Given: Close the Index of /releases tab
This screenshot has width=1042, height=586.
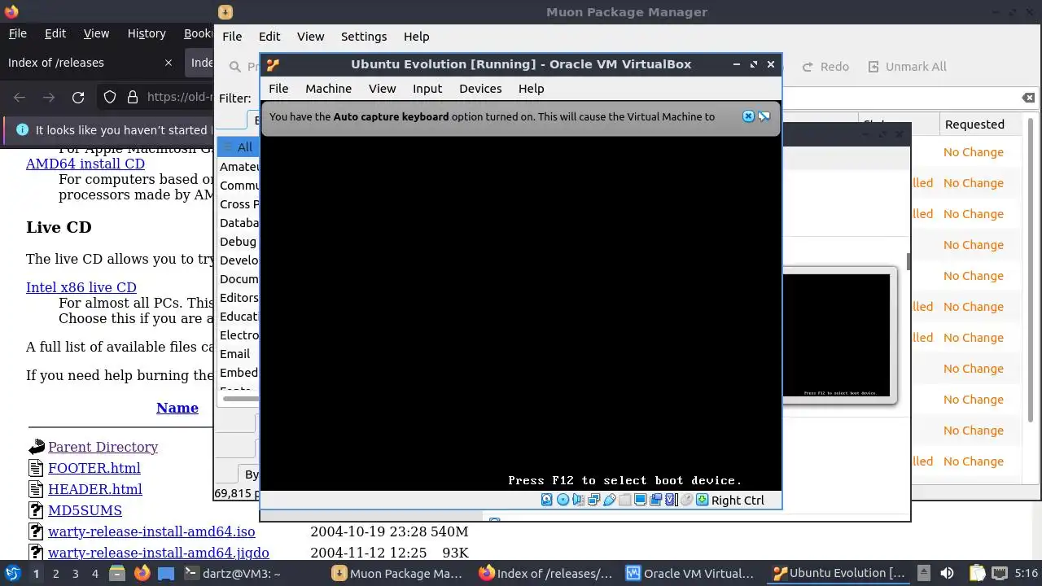Looking at the screenshot, I should point(169,63).
